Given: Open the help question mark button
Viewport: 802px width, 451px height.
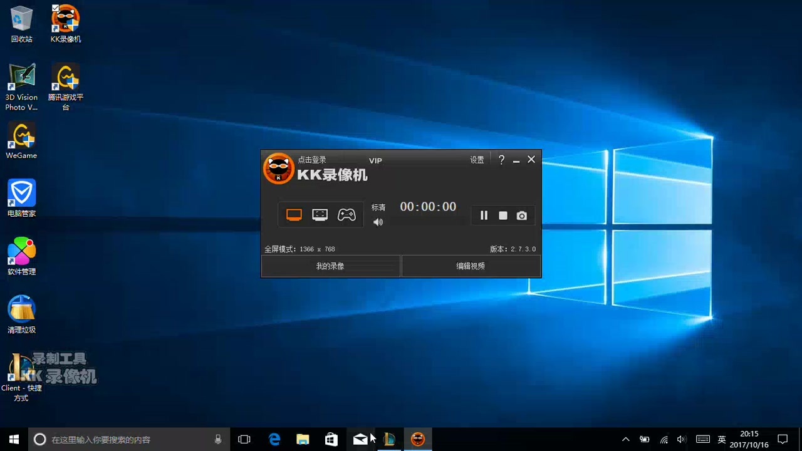Looking at the screenshot, I should [x=501, y=160].
